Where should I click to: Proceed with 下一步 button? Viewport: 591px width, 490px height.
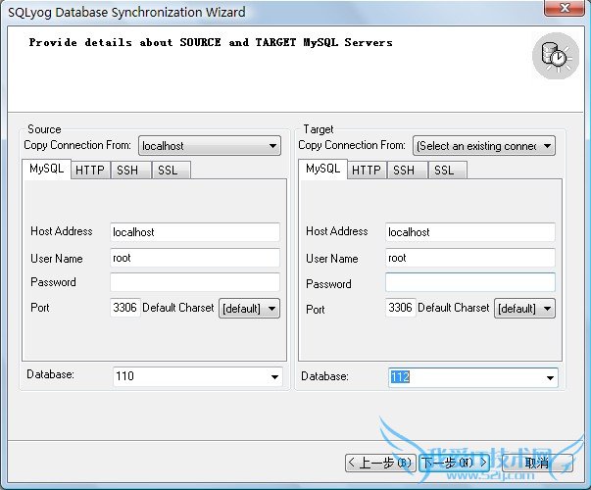pos(454,463)
